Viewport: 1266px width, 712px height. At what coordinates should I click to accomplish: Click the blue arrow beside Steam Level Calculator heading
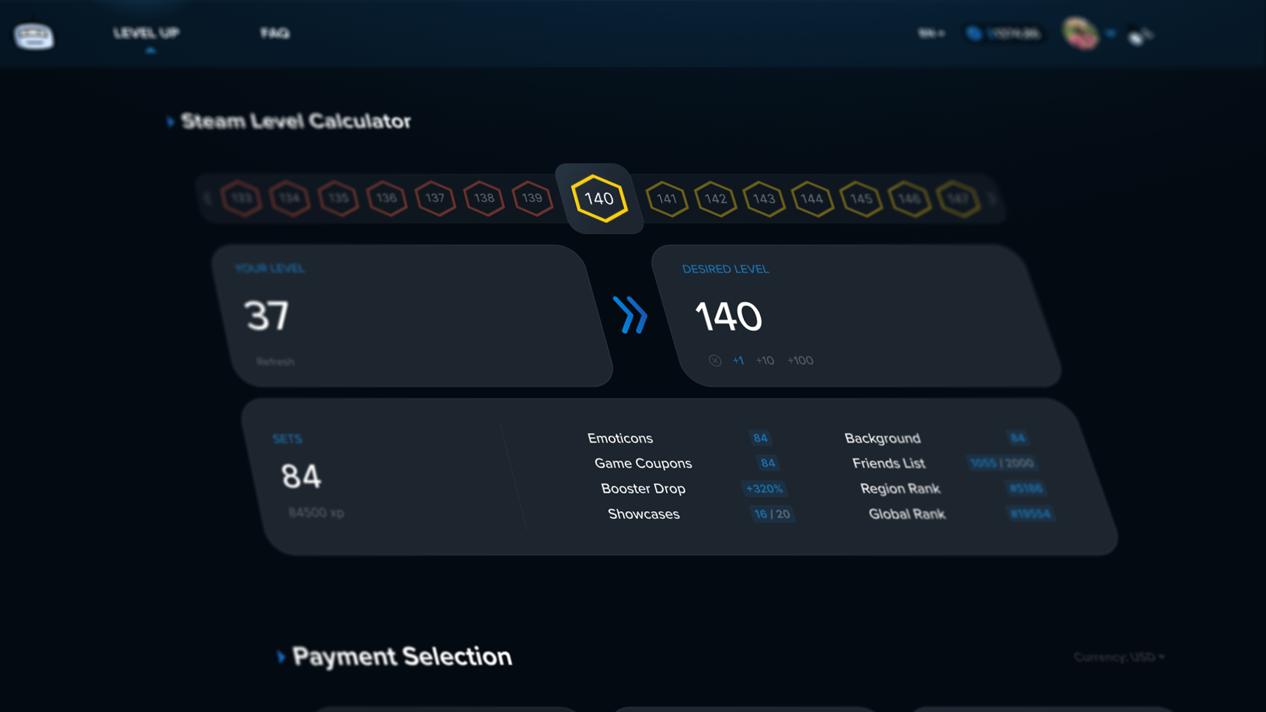coord(169,121)
